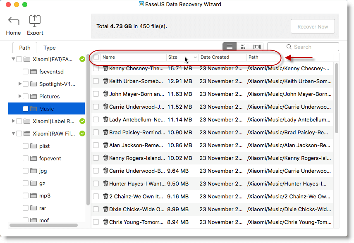Tick the plist folder checkbox

point(26,146)
